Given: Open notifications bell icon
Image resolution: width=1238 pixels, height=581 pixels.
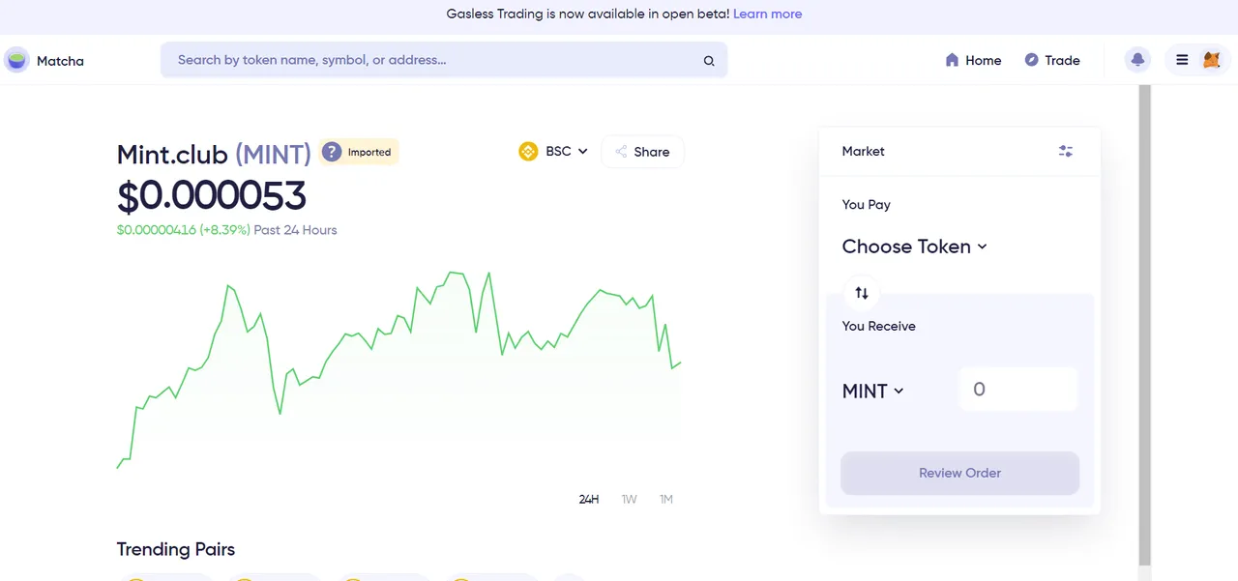Looking at the screenshot, I should click(x=1137, y=60).
